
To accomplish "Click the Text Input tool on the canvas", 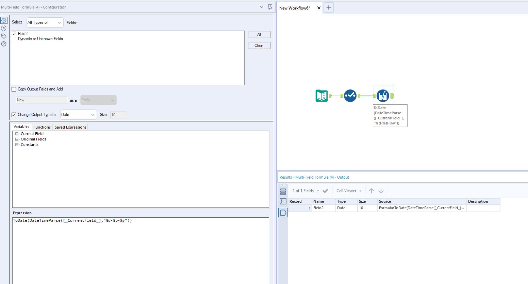I will (321, 96).
